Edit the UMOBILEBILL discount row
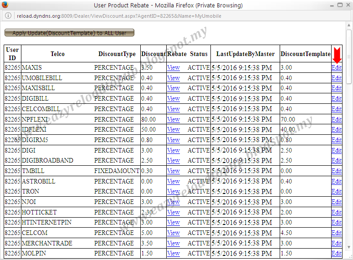This screenshot has width=353, height=260. click(x=336, y=78)
